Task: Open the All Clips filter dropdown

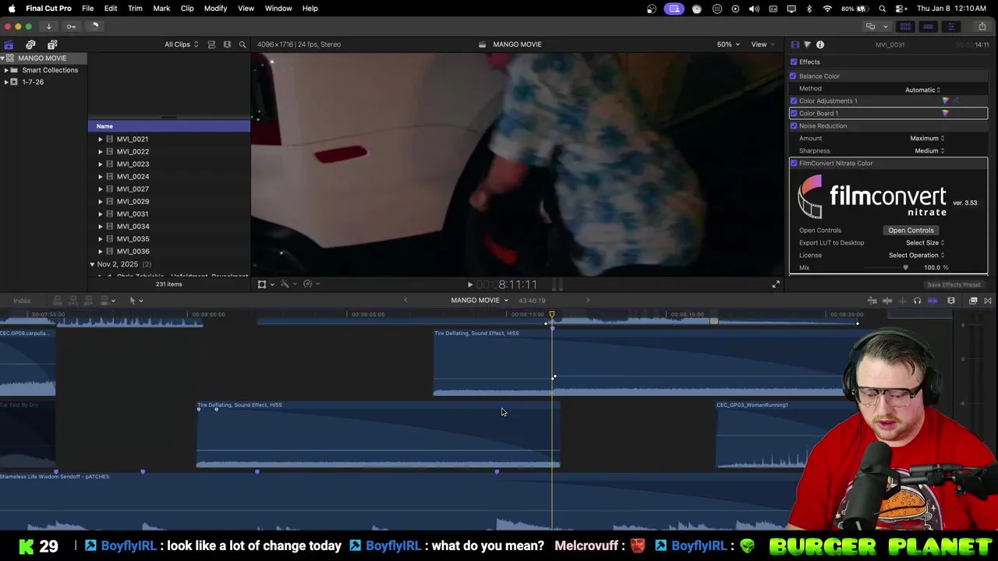Action: 181,44
